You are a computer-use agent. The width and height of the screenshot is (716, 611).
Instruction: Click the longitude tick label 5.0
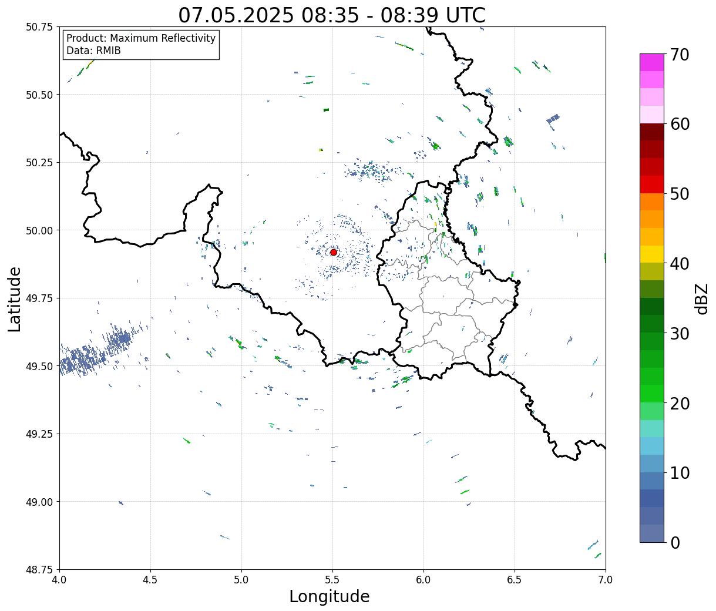(x=241, y=579)
